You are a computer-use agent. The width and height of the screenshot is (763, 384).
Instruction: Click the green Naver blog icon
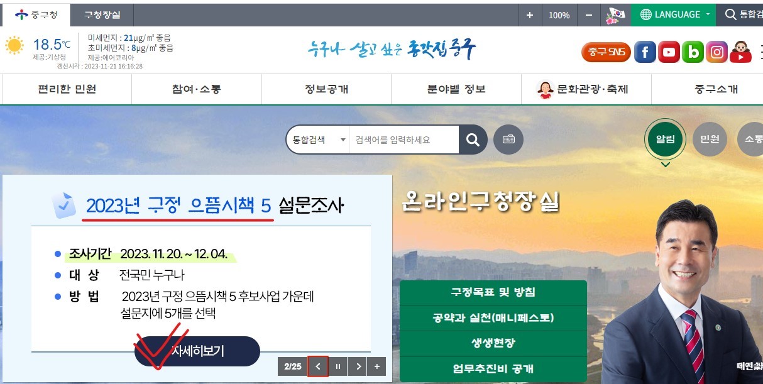coord(693,52)
